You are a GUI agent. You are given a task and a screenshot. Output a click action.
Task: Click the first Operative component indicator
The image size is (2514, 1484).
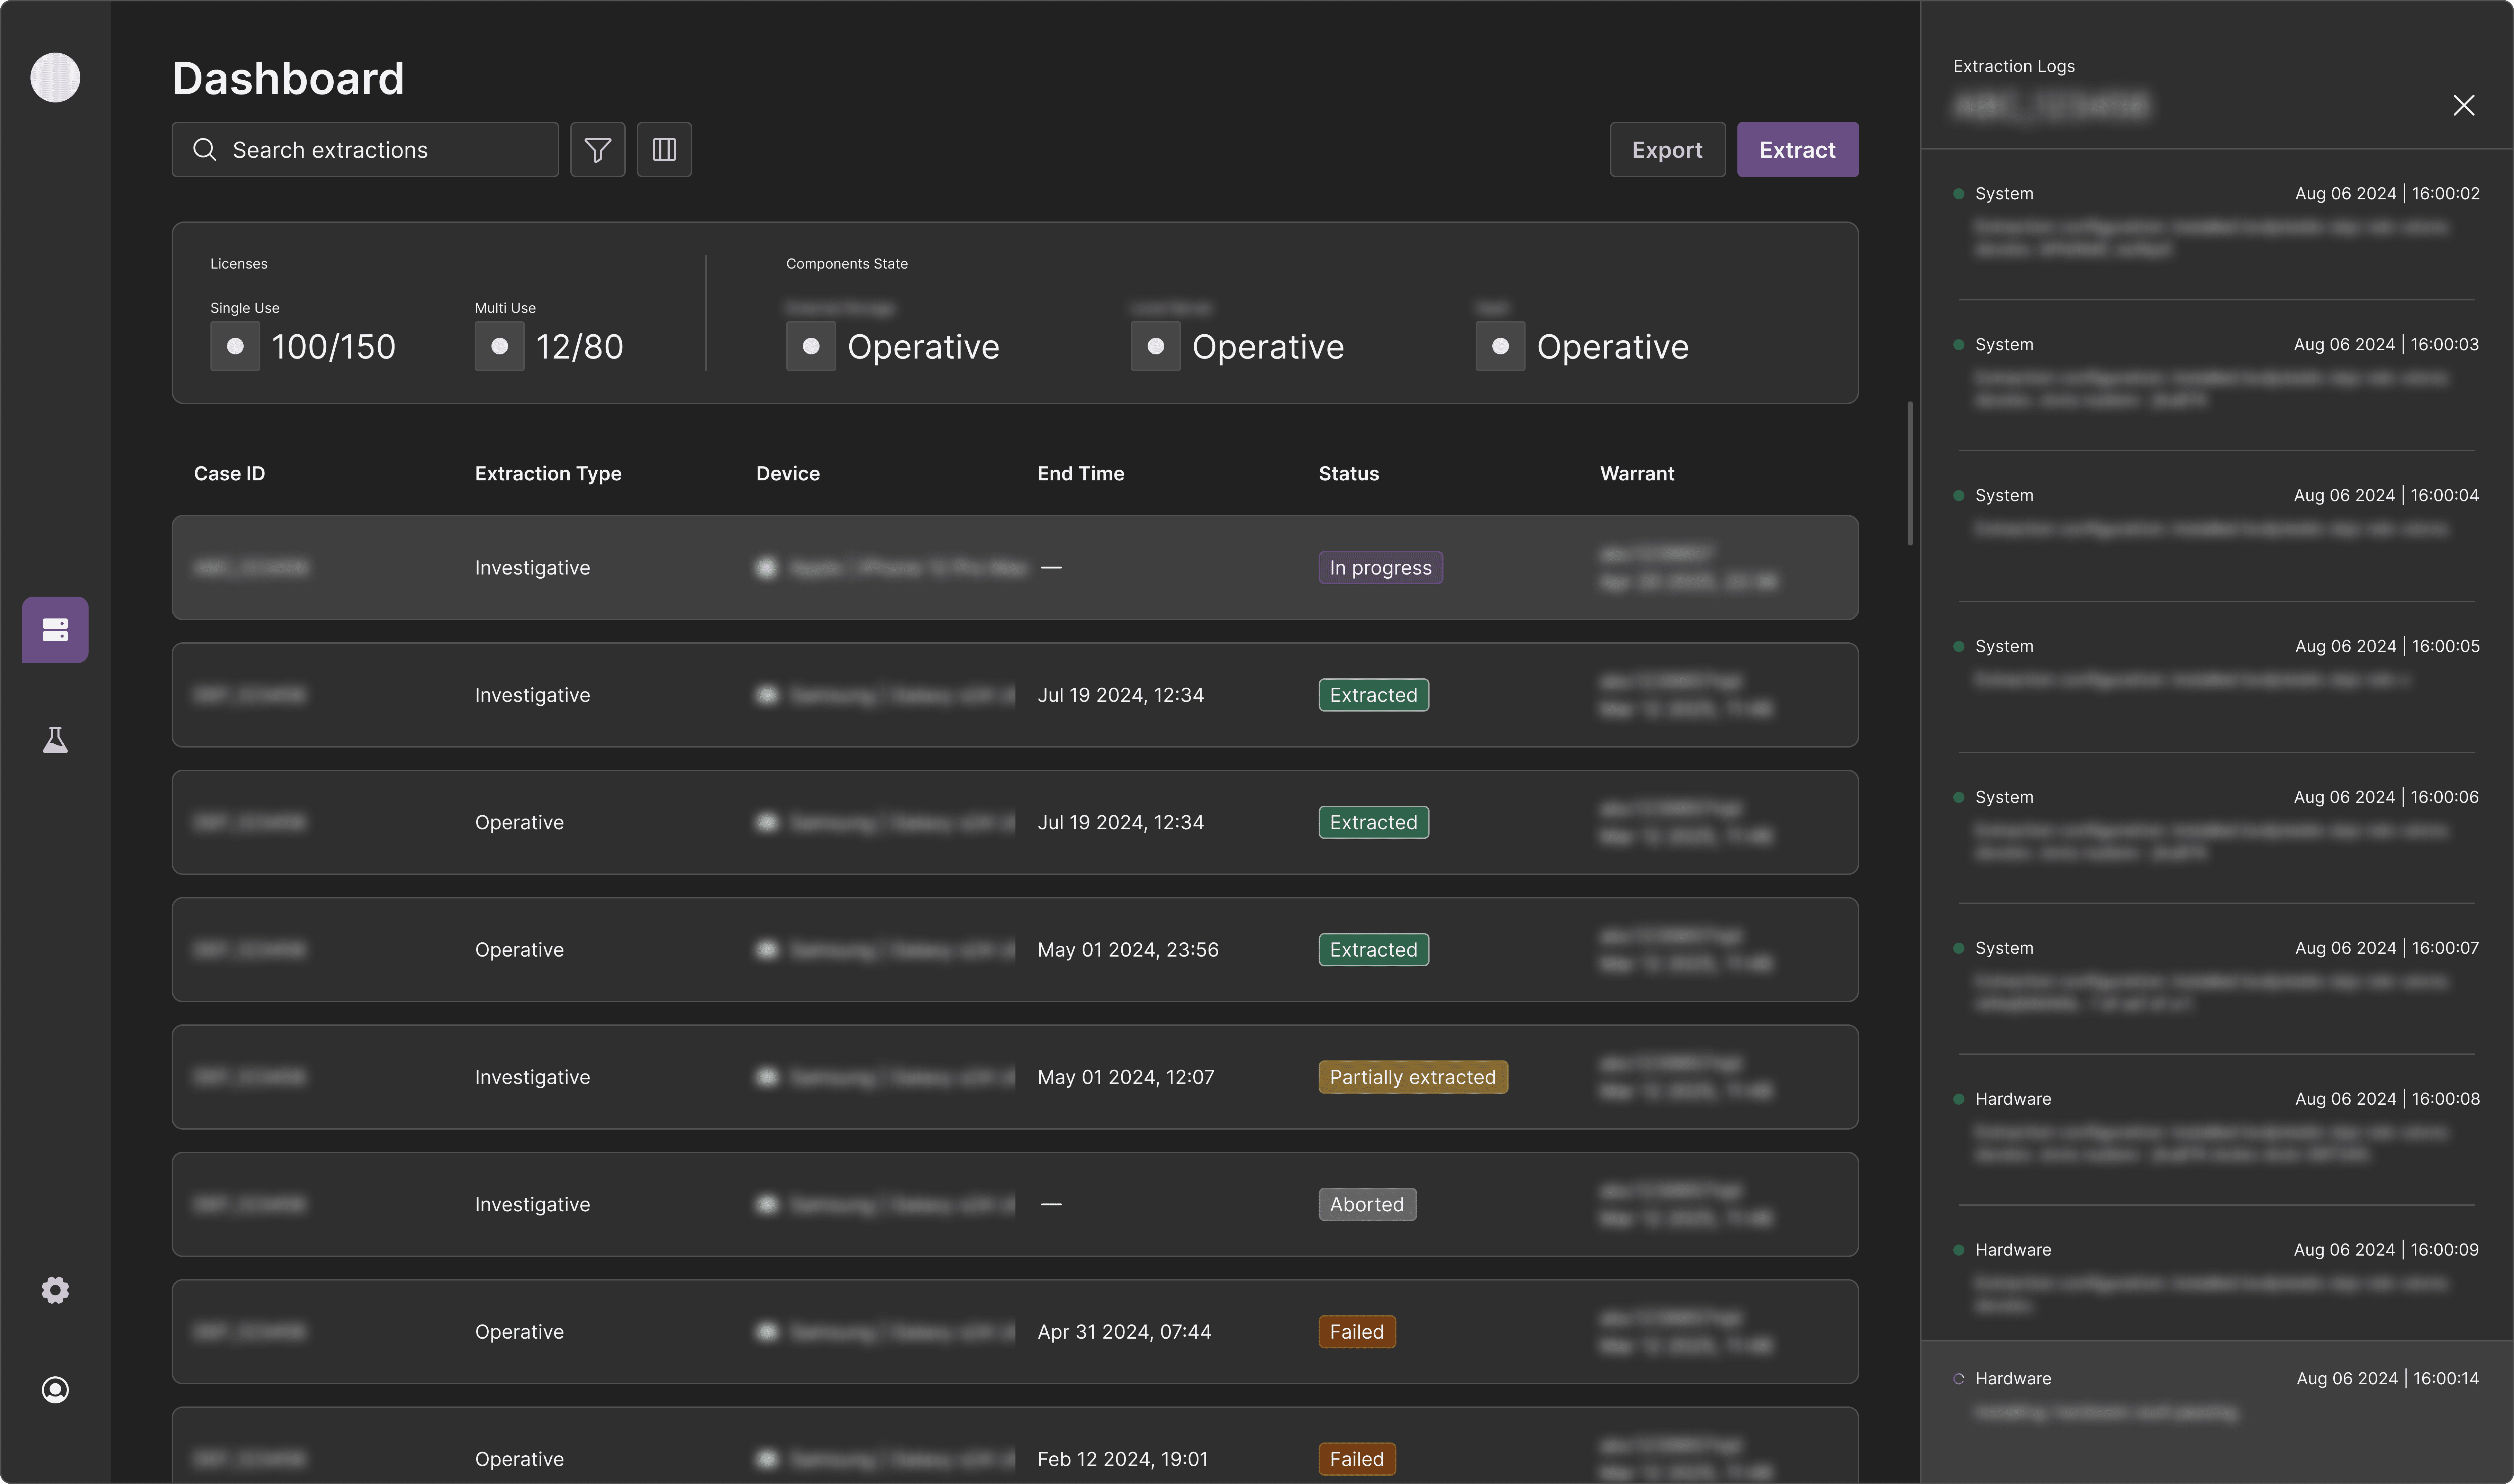click(x=811, y=346)
